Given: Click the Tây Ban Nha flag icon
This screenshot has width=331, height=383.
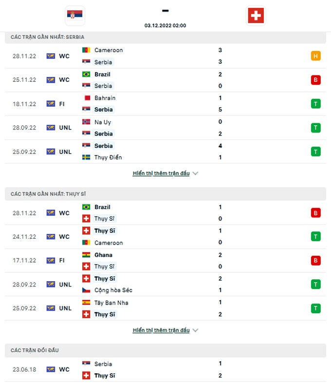Looking at the screenshot, I should pyautogui.click(x=86, y=303).
